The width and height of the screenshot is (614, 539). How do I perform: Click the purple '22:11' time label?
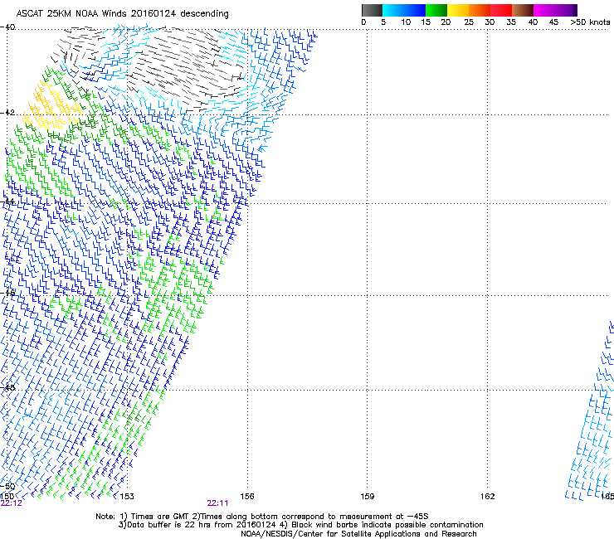click(x=217, y=503)
